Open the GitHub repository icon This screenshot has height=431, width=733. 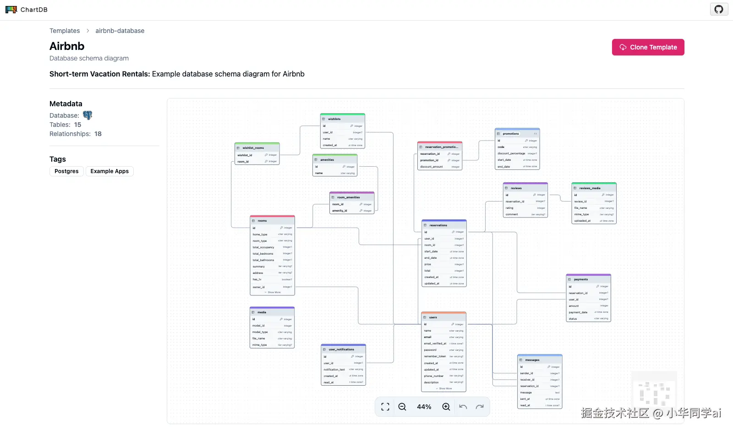[719, 9]
